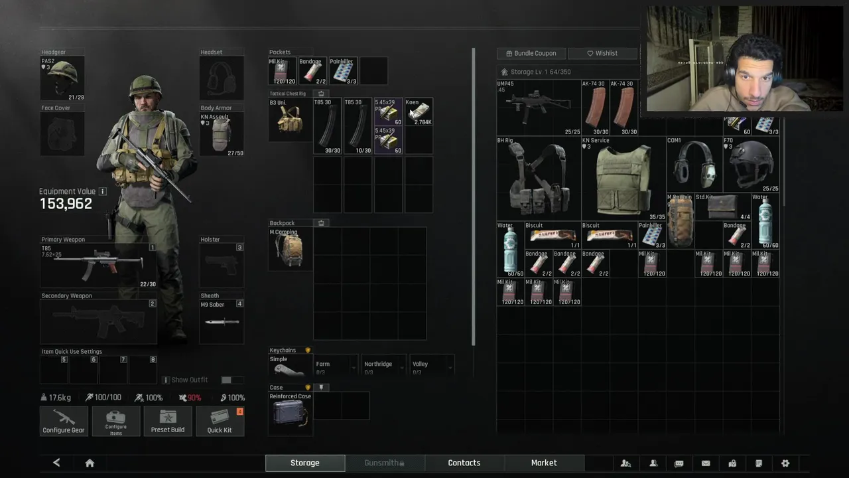Select the Std Kit item in storage
Image resolution: width=849 pixels, height=478 pixels.
(x=723, y=207)
